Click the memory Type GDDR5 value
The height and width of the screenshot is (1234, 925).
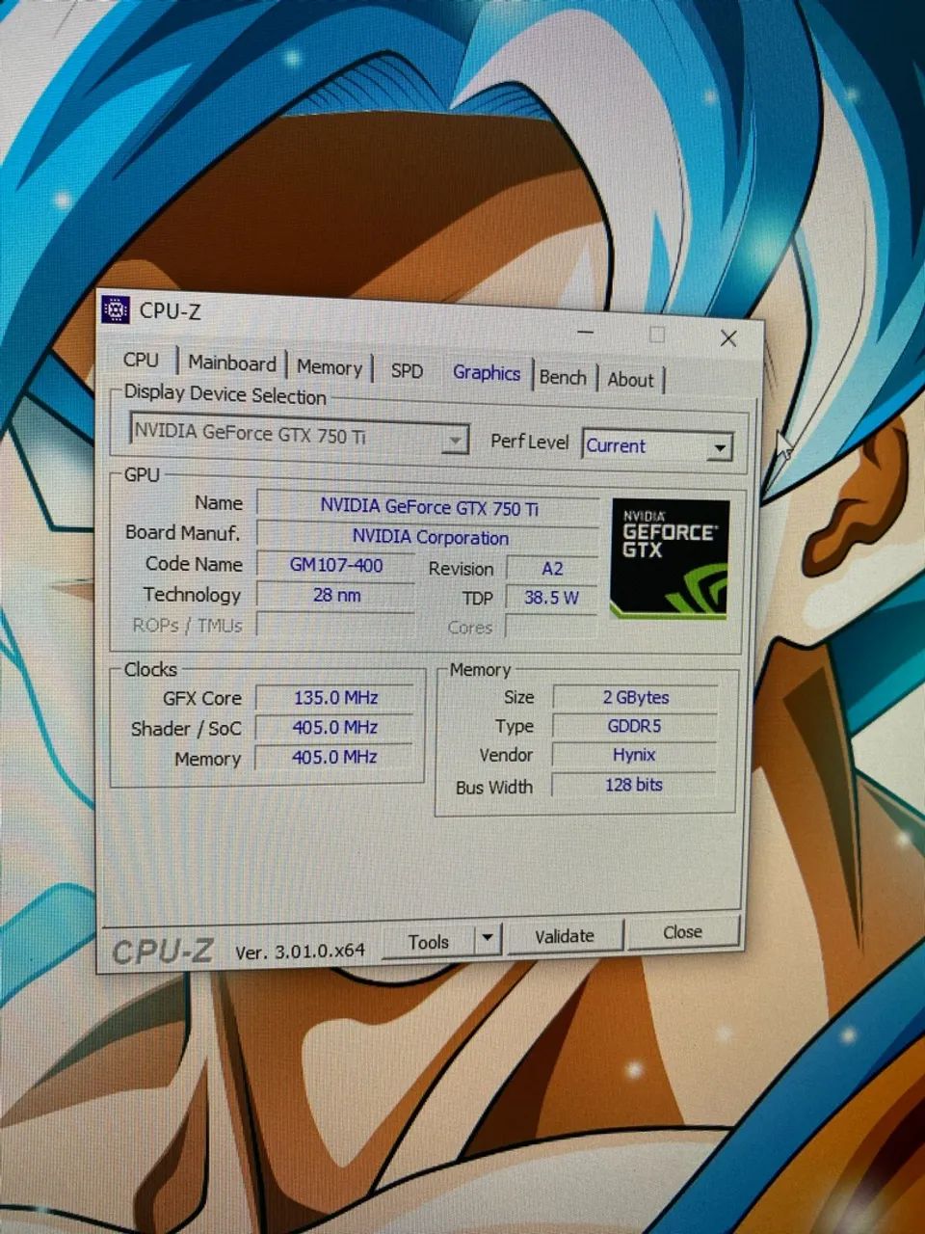coord(635,727)
